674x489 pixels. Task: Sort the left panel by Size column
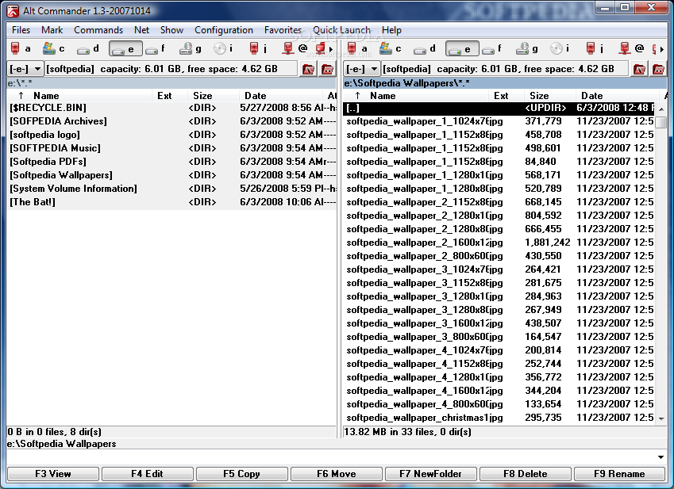pyautogui.click(x=213, y=96)
